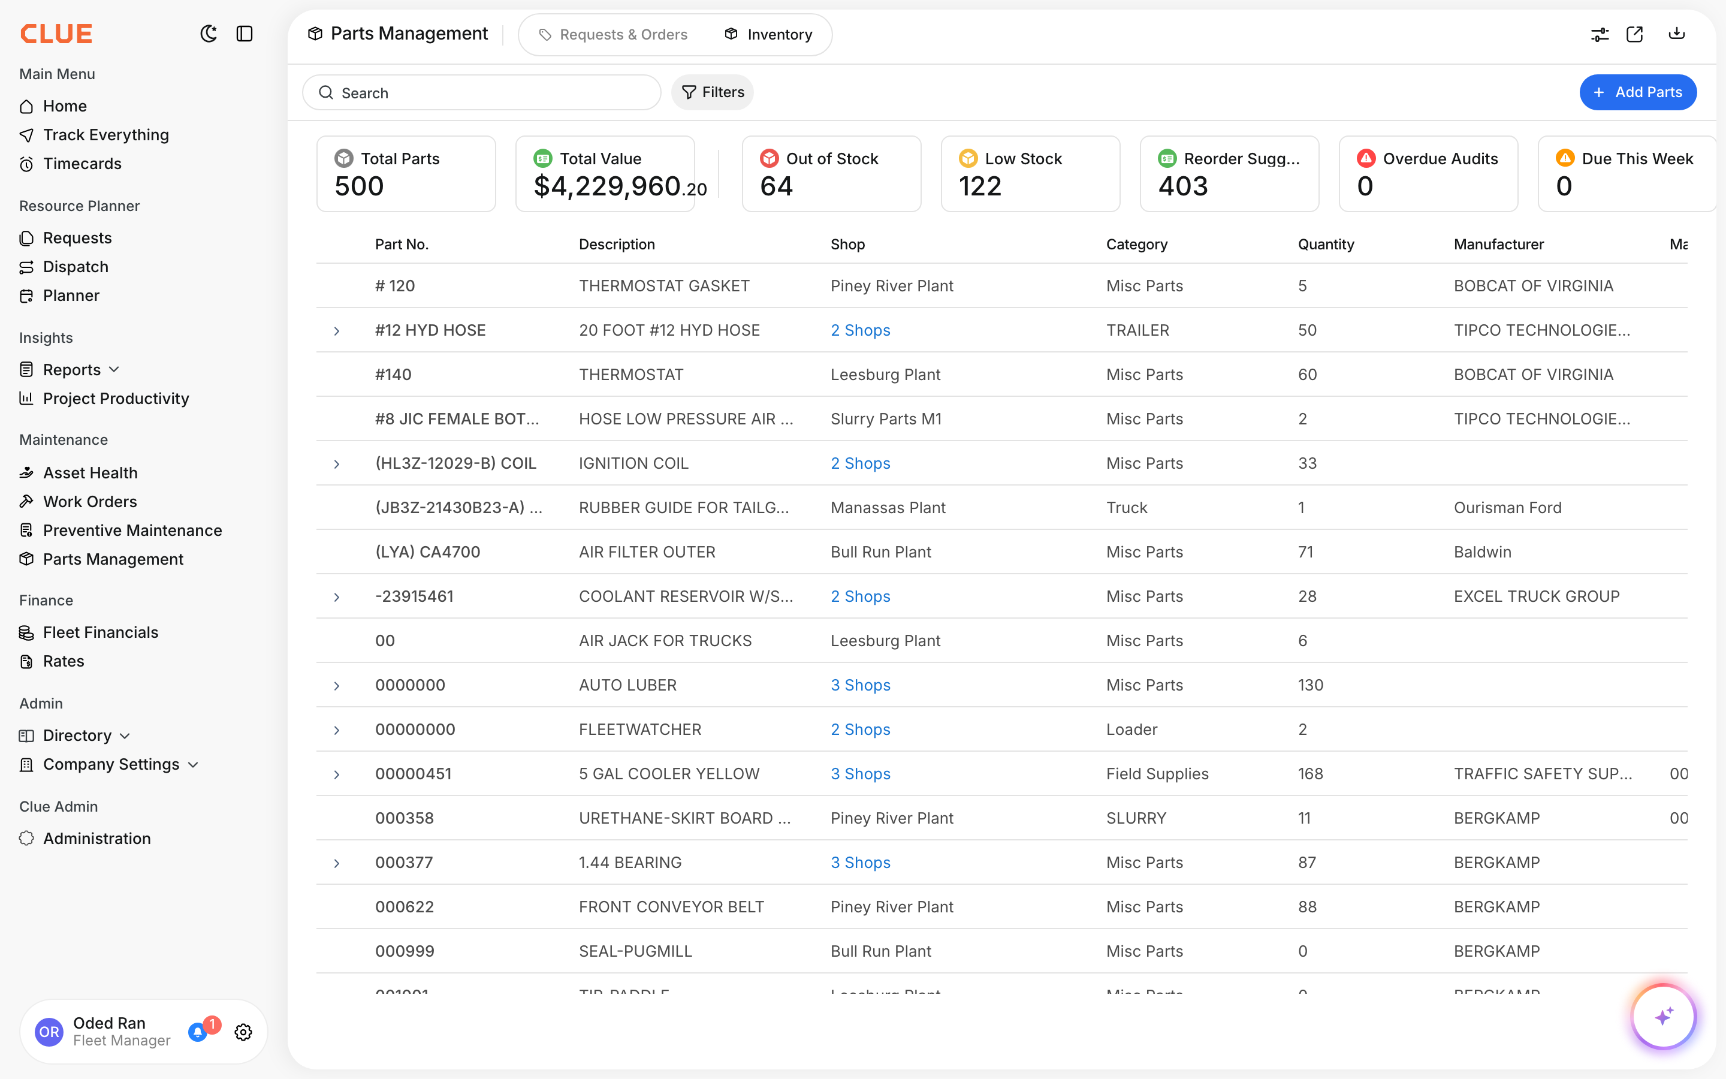
Task: Export parts data with the download icon
Action: [1677, 34]
